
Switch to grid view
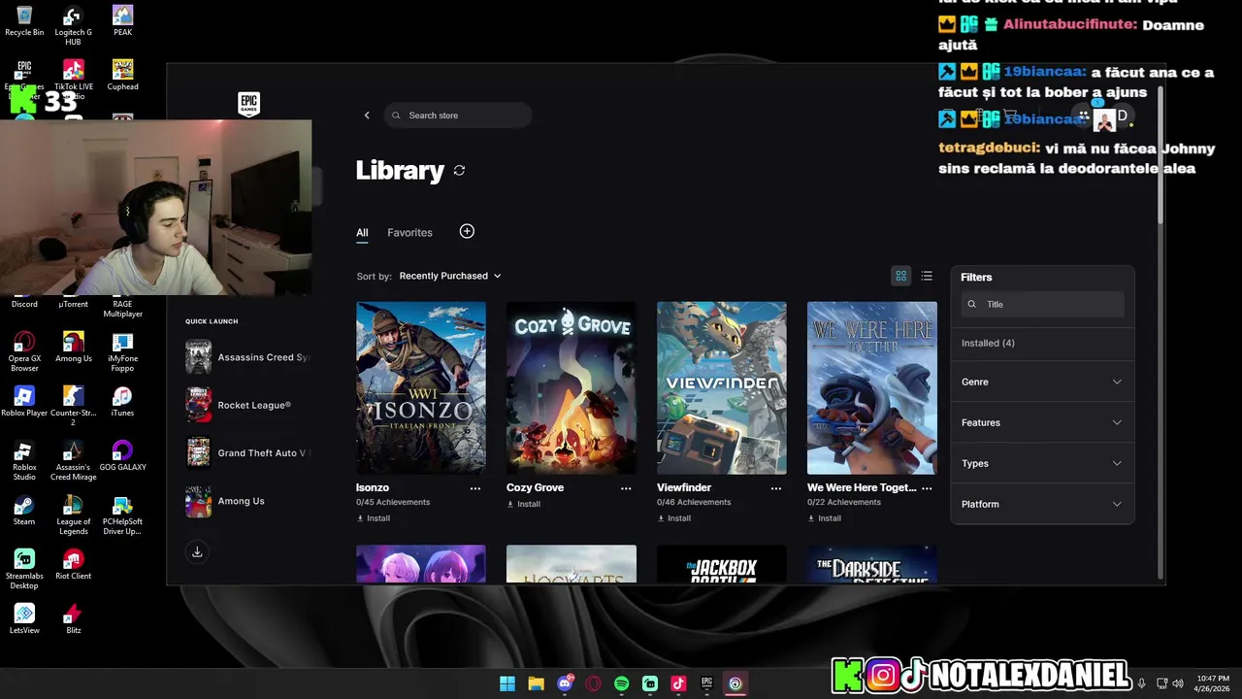(900, 276)
